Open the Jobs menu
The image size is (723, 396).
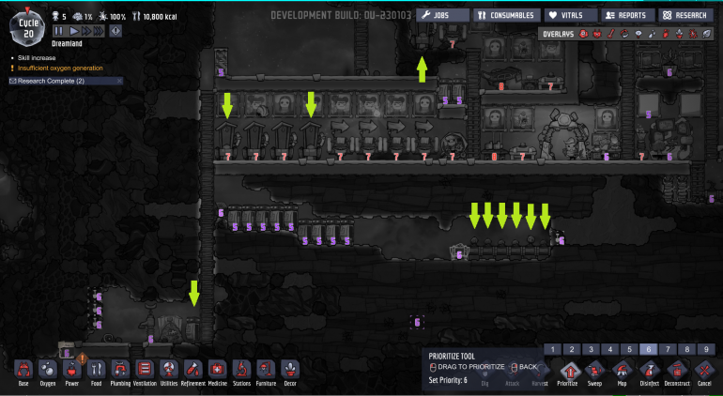(x=442, y=15)
